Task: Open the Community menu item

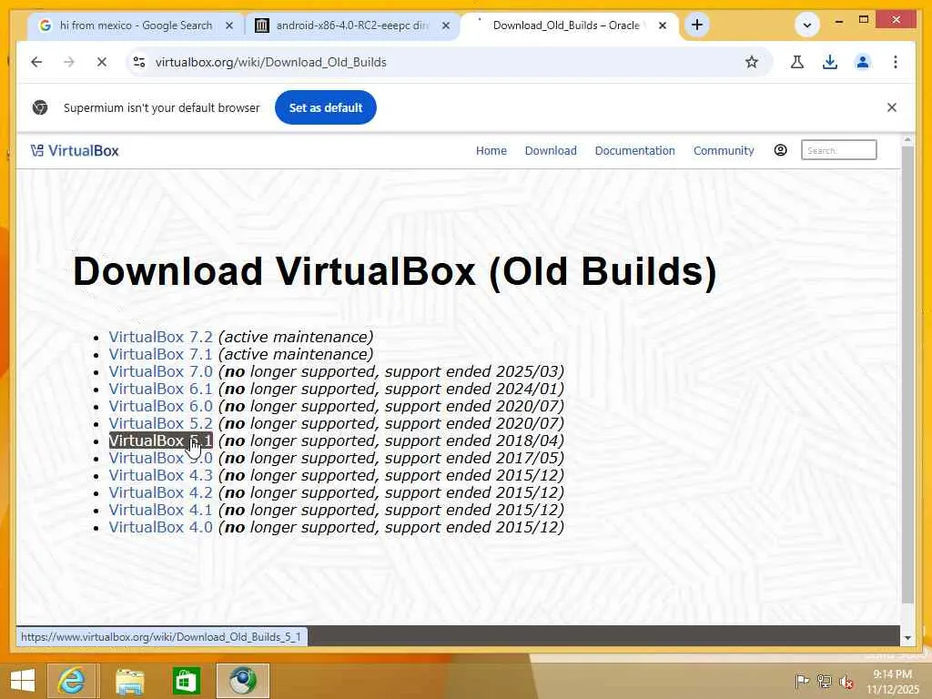Action: click(724, 151)
